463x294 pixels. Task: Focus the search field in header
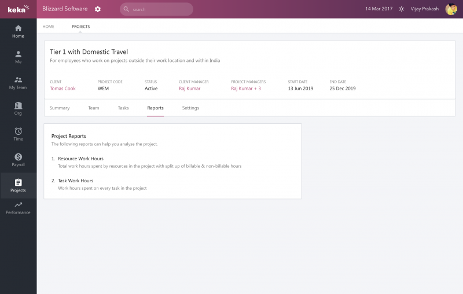156,9
